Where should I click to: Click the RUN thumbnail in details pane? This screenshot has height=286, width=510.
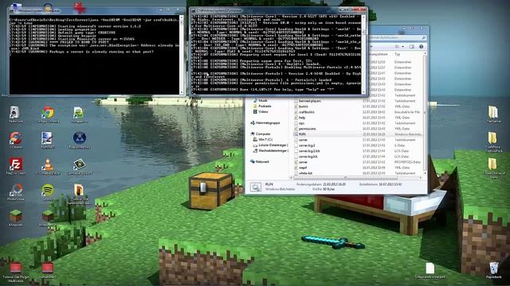[x=255, y=187]
